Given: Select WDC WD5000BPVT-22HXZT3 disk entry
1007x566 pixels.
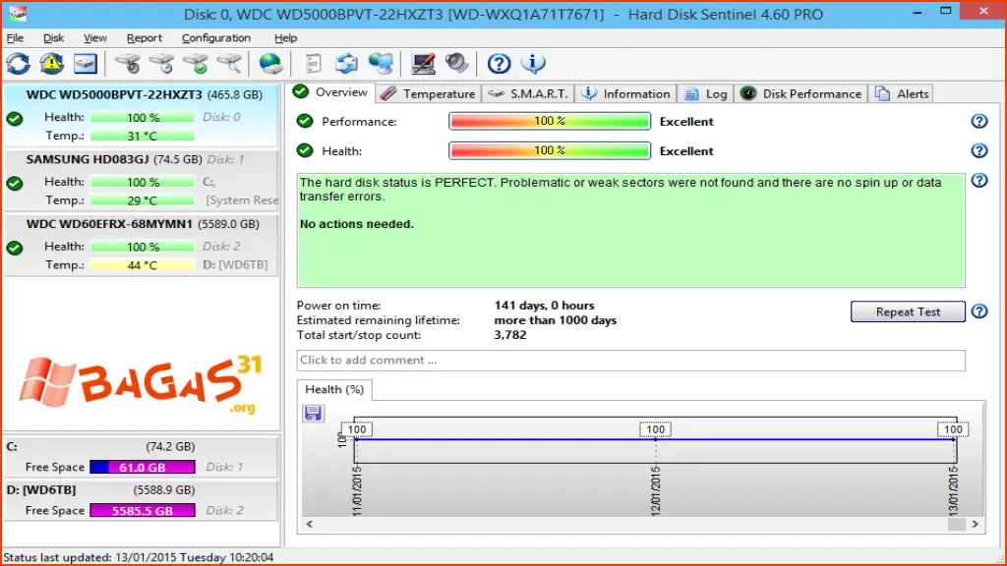Looking at the screenshot, I should [x=141, y=115].
